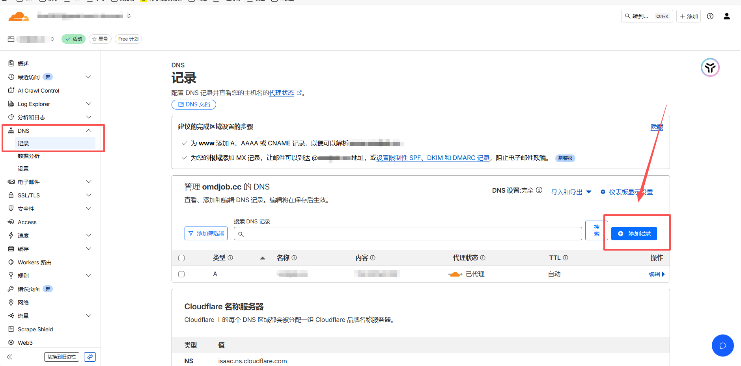Click the magnifier icon in DNS search box
The image size is (741, 366).
tap(241, 234)
